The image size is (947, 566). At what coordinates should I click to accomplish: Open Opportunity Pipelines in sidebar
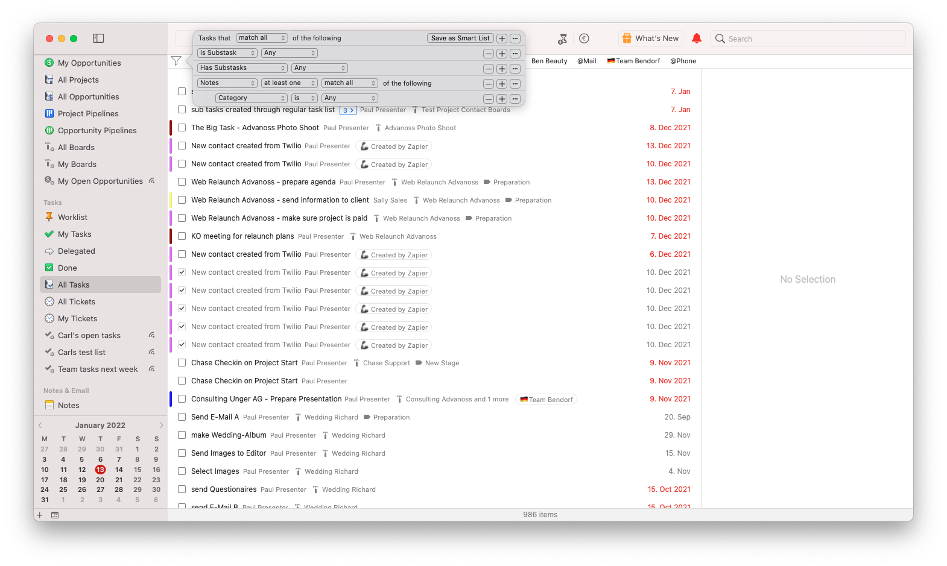tap(97, 130)
